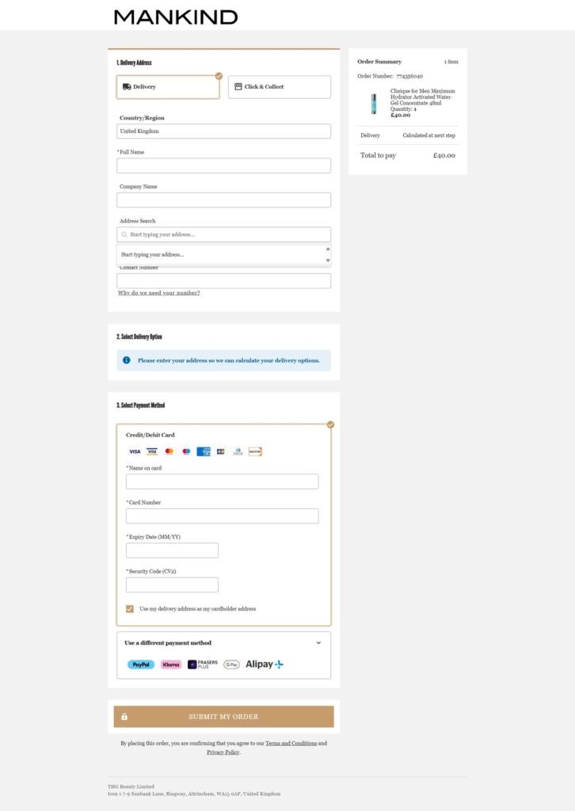Viewport: 575px width, 811px height.
Task: Click the PayPal payment icon
Action: pyautogui.click(x=141, y=664)
